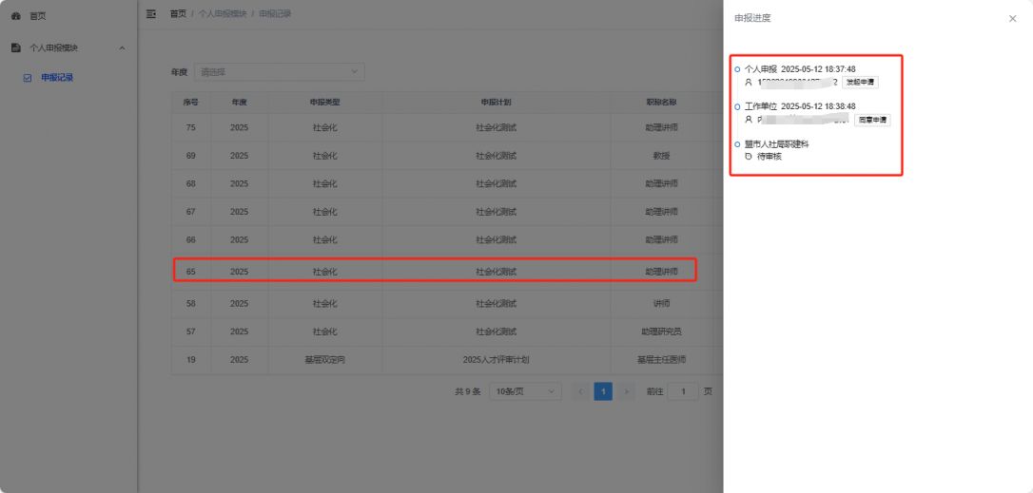Click the 2025人才评审计划 plan cell
Screen dimensions: 1033x493
click(497, 359)
